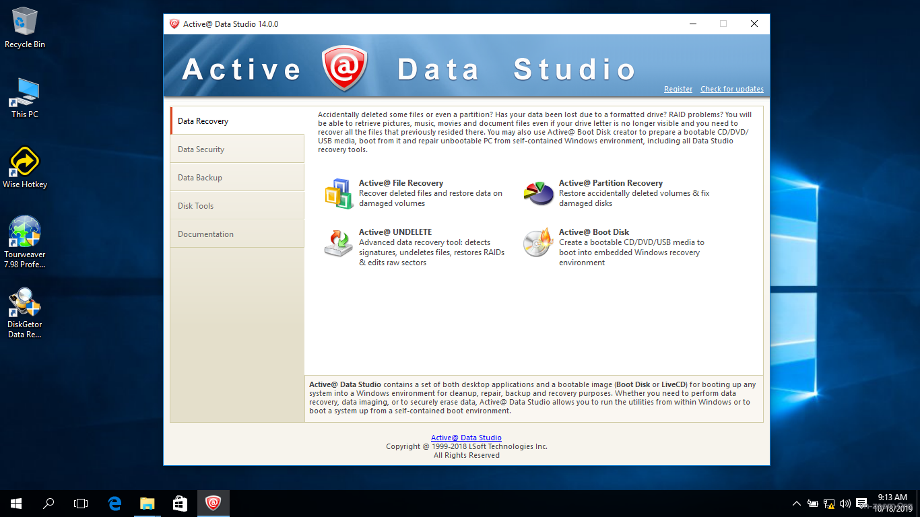This screenshot has height=517, width=920.
Task: Click Check for updates
Action: pos(731,89)
